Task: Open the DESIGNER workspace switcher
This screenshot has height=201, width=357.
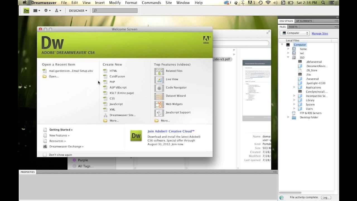Action: point(78,11)
